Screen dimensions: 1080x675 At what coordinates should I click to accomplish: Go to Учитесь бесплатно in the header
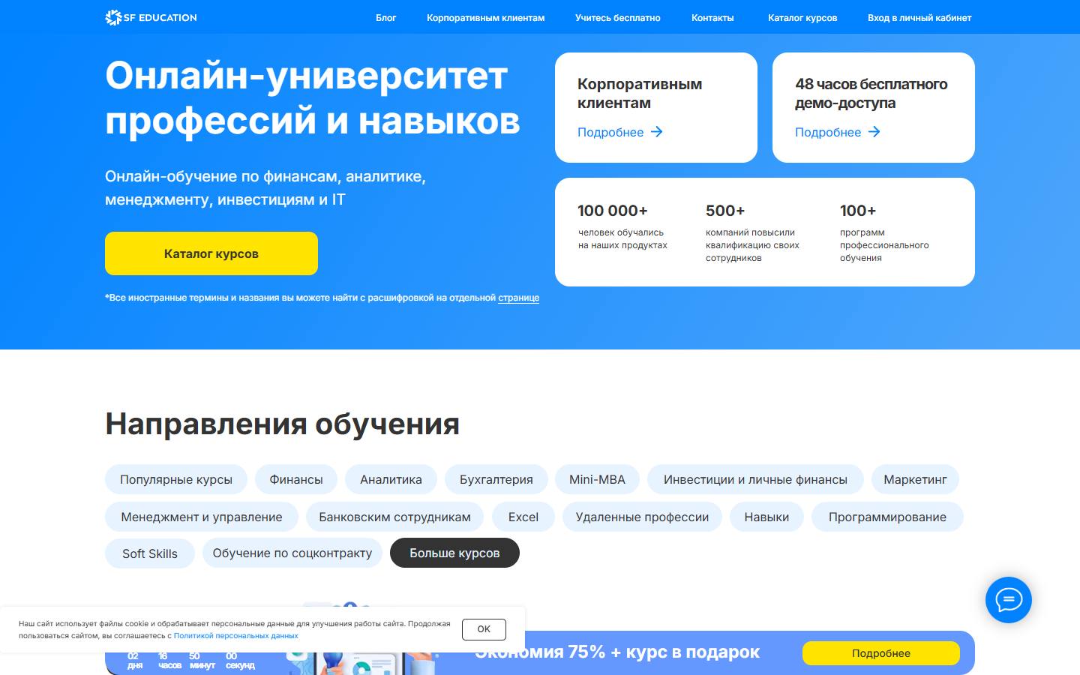pos(617,18)
